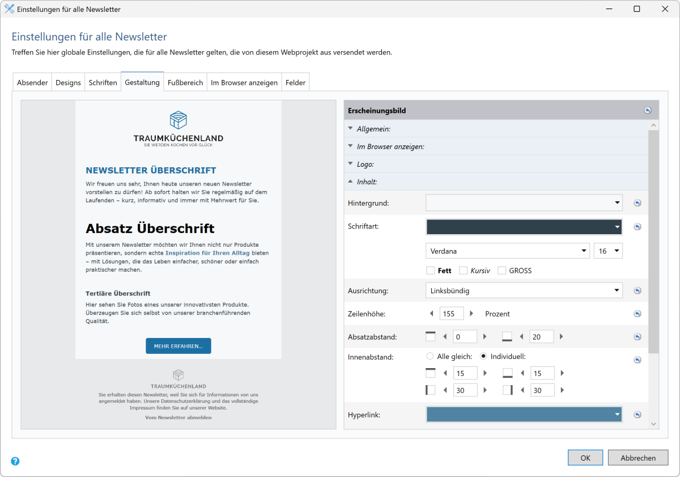Screen dimensions: 680x477
Task: Select the Hyperlink color swatch
Action: pyautogui.click(x=521, y=414)
